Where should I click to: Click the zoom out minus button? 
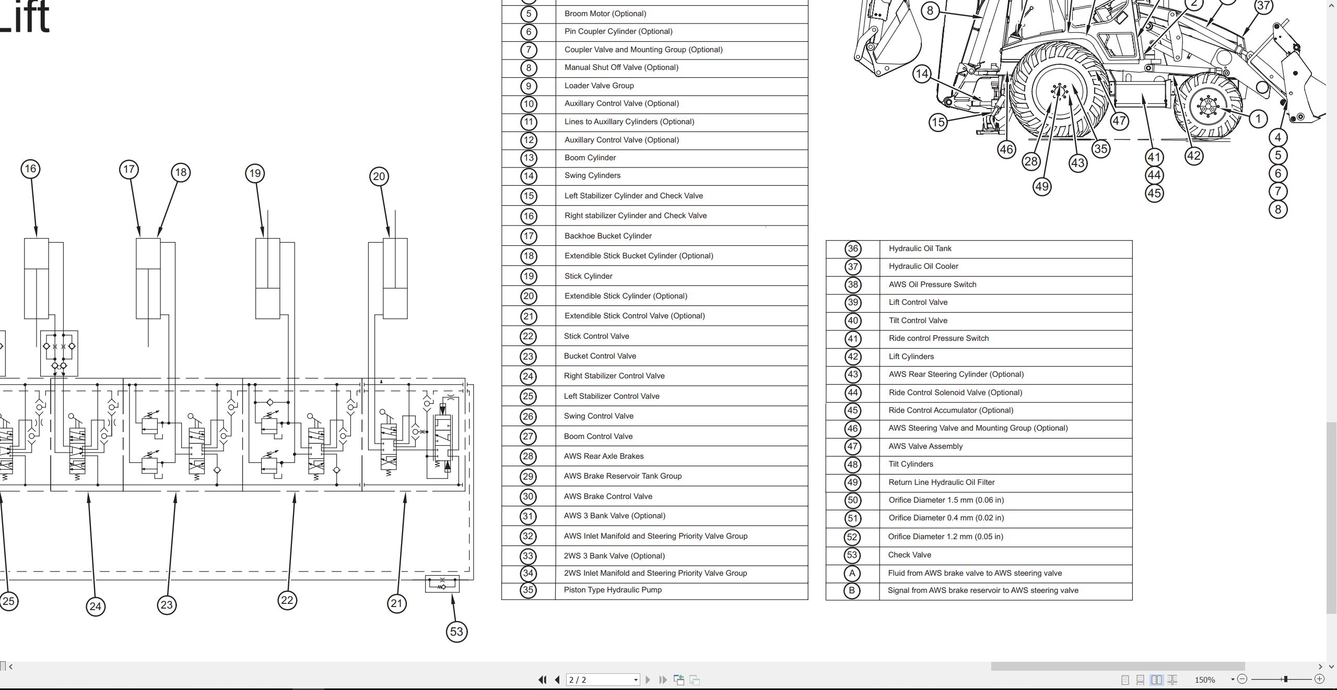click(x=1242, y=679)
